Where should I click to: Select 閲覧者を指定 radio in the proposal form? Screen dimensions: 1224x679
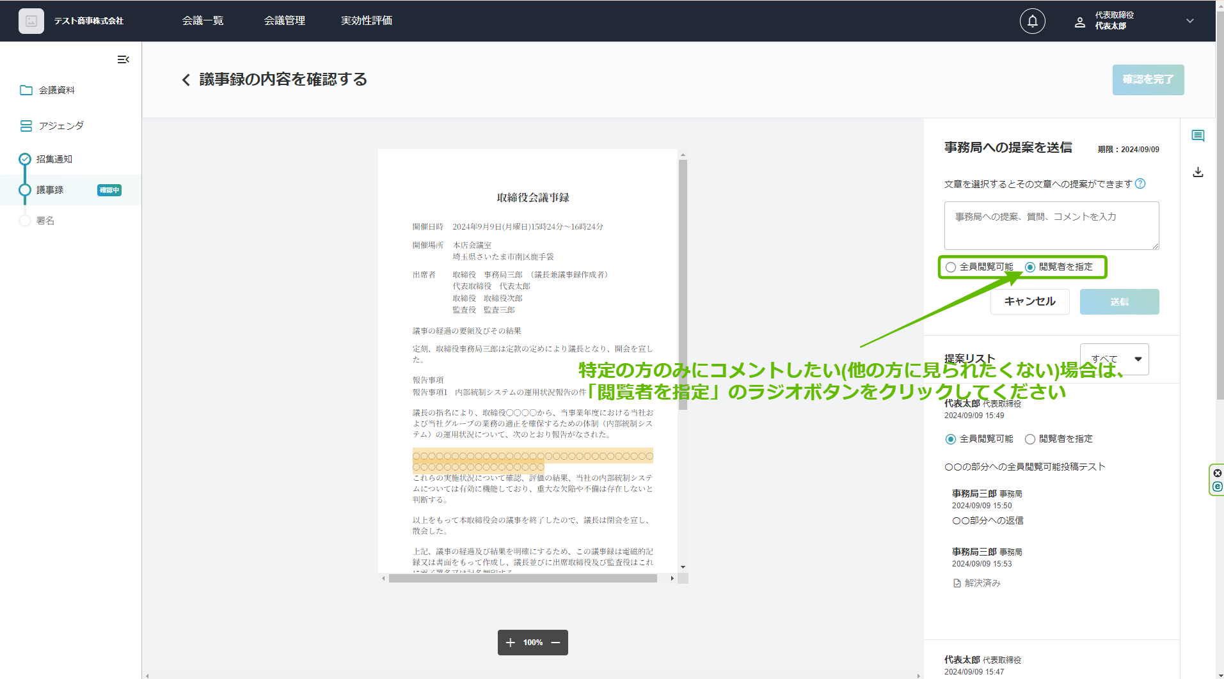coord(1030,267)
